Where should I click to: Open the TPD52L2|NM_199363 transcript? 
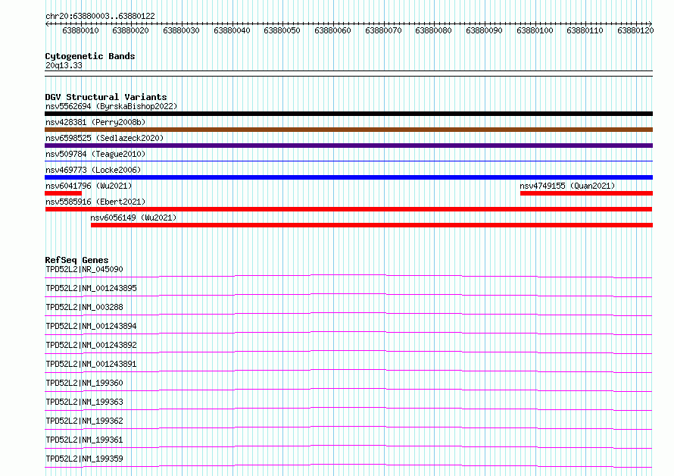tap(84, 402)
